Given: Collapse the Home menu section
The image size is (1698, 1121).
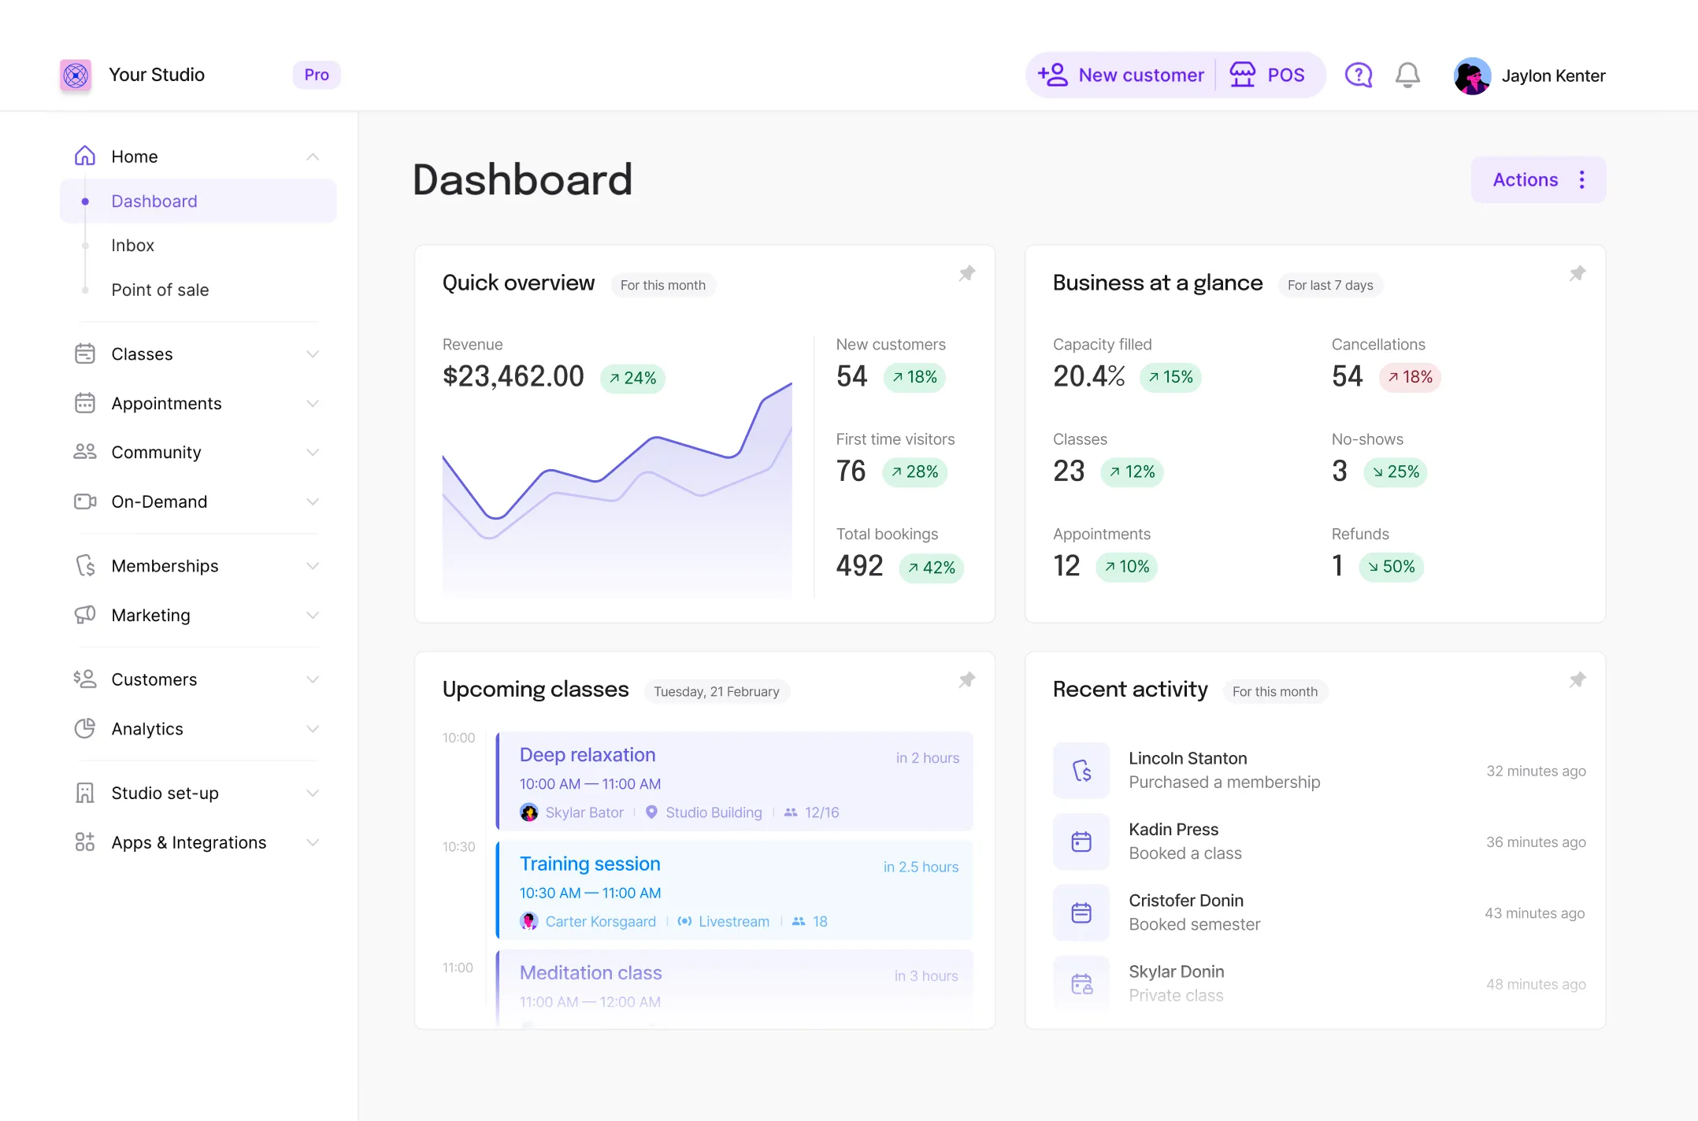Looking at the screenshot, I should point(313,157).
